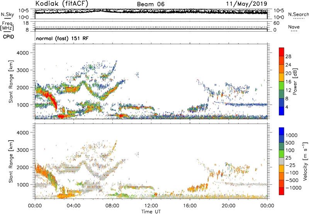Screen dimensions: 309x214
Task: Select the "Power [dB]" colorbar title
Action: pyautogui.click(x=295, y=82)
